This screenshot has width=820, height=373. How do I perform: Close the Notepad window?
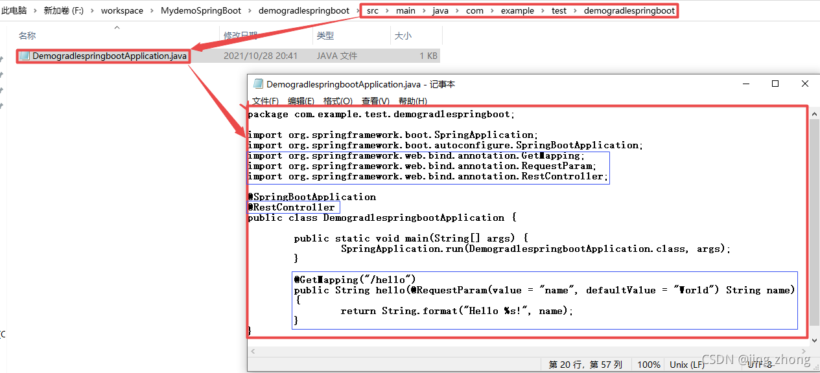[x=805, y=84]
